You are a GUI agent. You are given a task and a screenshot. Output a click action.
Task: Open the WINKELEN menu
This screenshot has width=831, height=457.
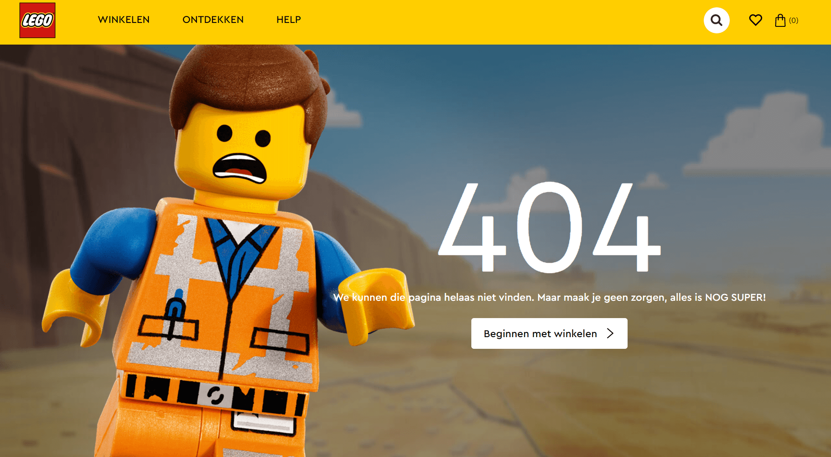coord(124,20)
